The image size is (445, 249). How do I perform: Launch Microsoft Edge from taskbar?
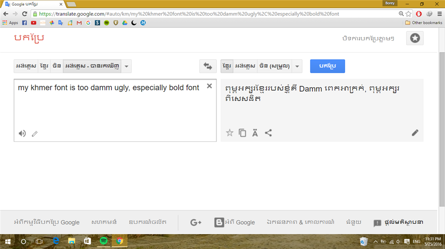[x=56, y=241]
